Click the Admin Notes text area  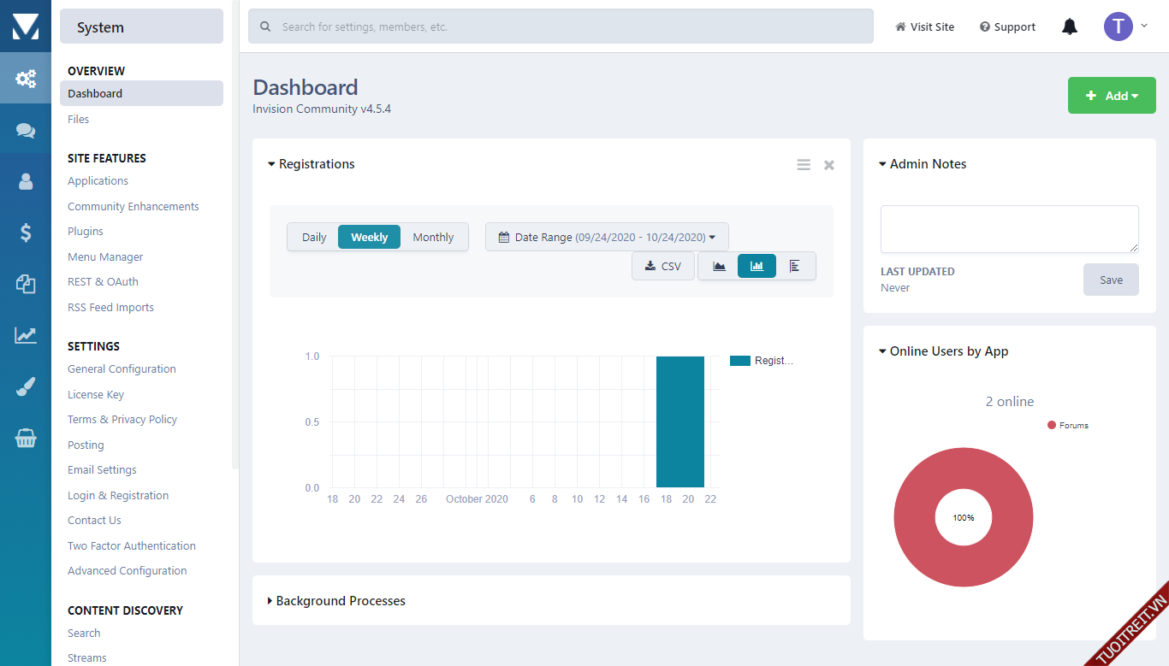[1009, 228]
